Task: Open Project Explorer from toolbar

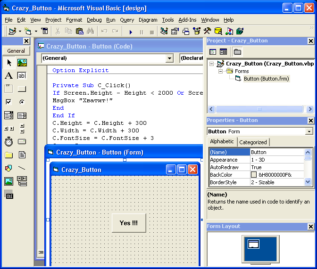Action: (164, 31)
